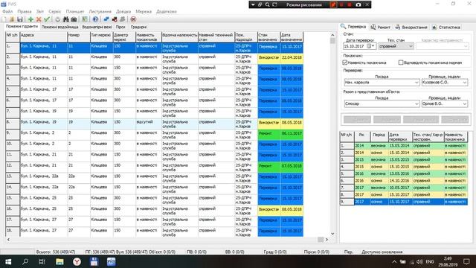476x268 pixels.
Task: Switch to Пожежні водоймища tab
Action: pos(59,27)
